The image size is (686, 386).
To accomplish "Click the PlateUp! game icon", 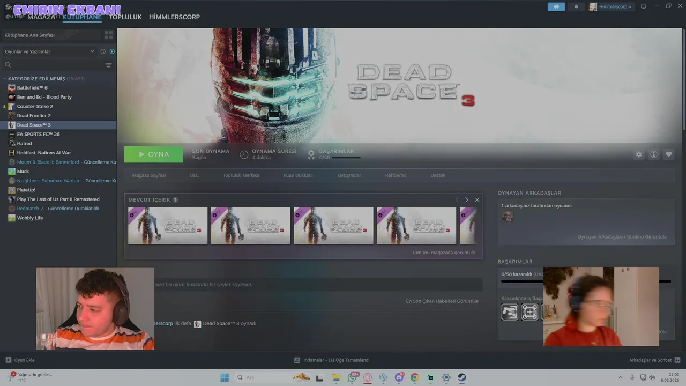I will (x=12, y=190).
